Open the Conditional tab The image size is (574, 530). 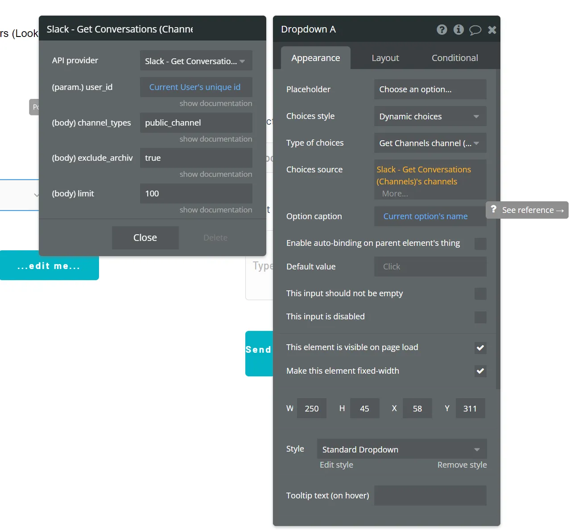tap(455, 58)
